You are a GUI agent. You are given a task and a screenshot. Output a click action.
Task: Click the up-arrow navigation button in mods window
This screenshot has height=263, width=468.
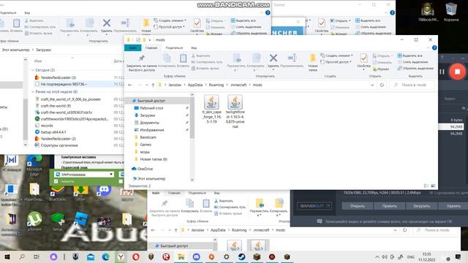point(153,85)
